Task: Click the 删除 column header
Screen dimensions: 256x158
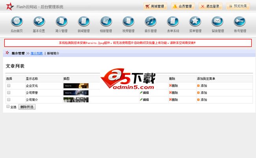Action: (172, 79)
